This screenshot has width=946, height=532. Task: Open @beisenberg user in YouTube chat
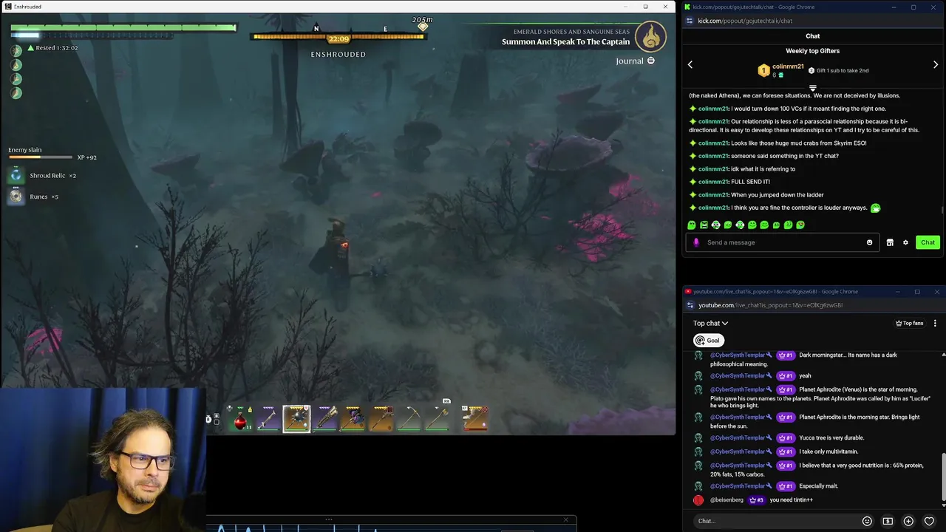726,500
